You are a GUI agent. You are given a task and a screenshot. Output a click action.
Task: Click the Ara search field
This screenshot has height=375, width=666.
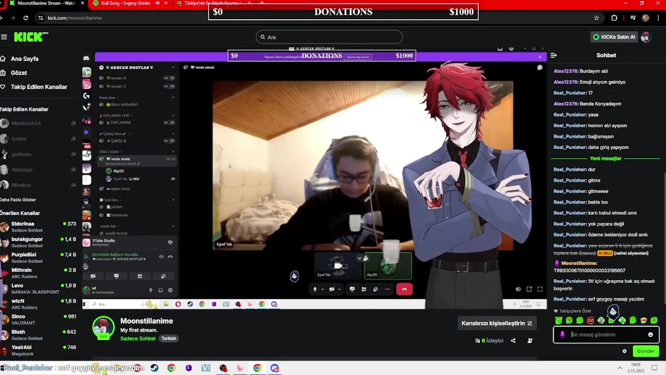pyautogui.click(x=329, y=37)
